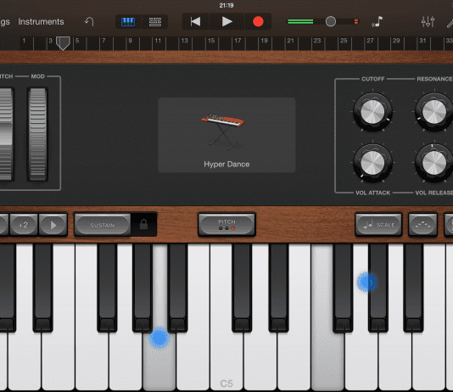Click the CUTOFF knob
Viewport: 453px width, 392px height.
click(372, 112)
